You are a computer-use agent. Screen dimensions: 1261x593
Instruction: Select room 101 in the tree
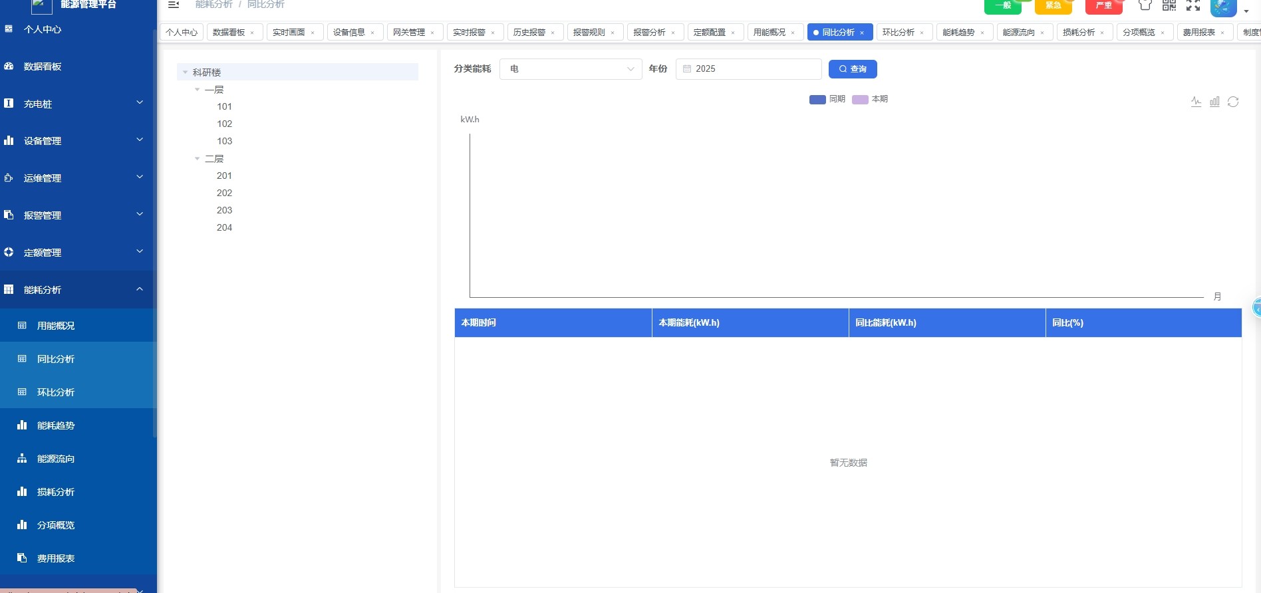pos(224,106)
